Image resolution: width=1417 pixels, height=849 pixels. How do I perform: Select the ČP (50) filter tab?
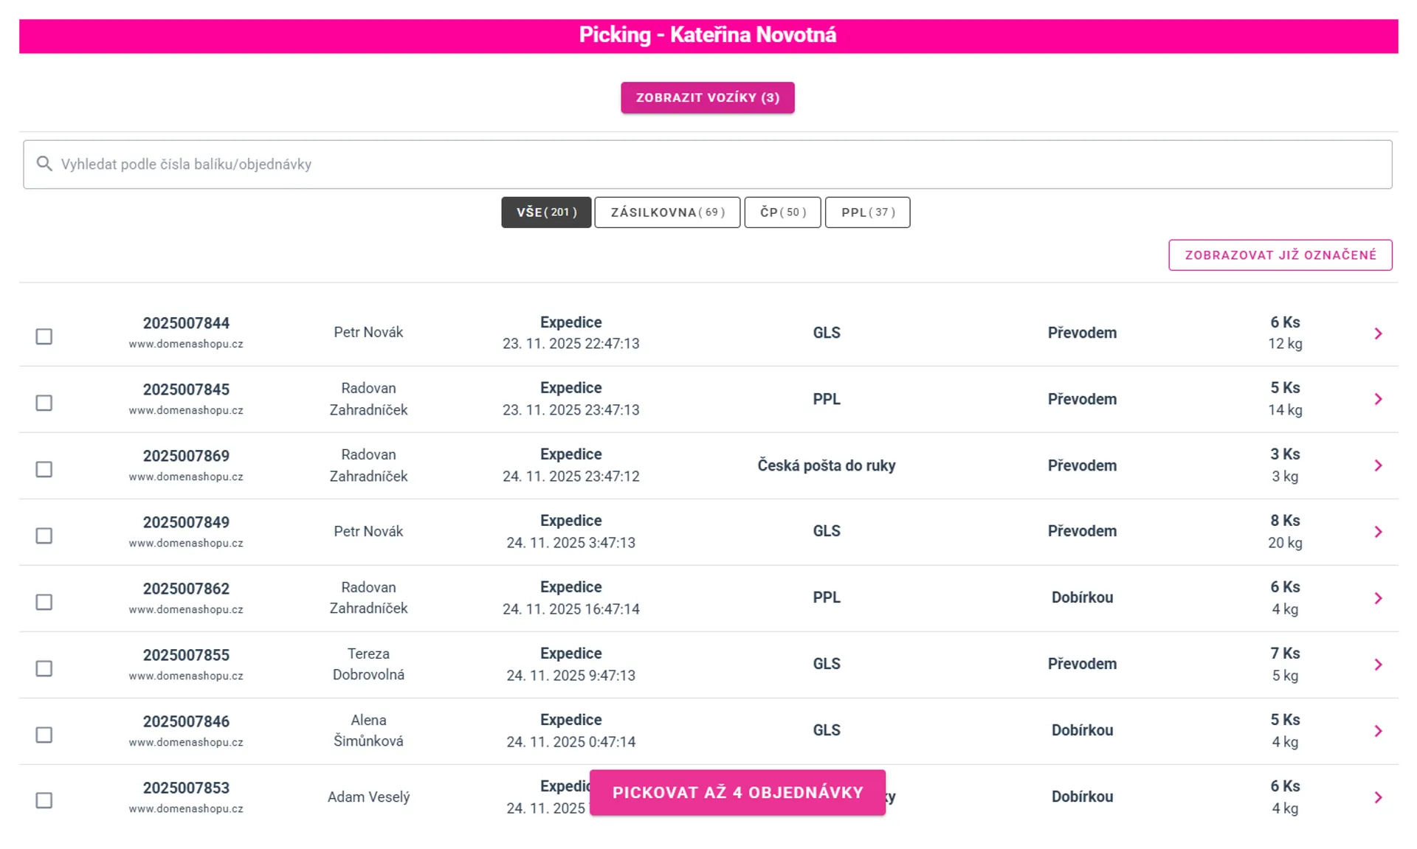click(782, 212)
